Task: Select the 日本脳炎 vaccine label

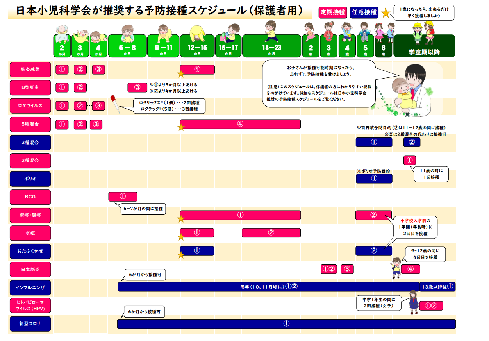Action: click(x=30, y=270)
